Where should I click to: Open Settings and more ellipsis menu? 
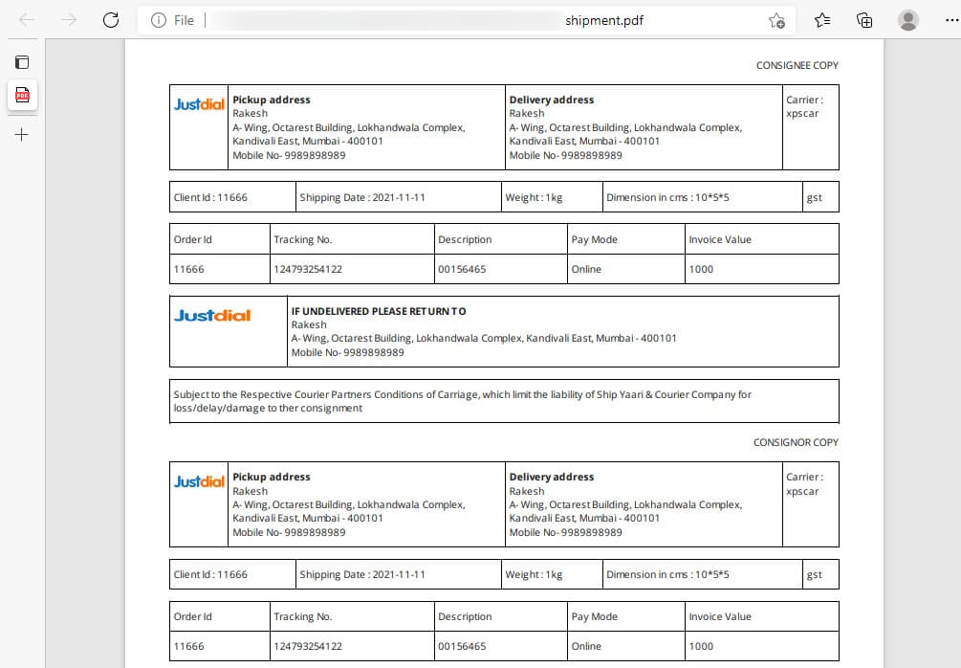pos(951,20)
